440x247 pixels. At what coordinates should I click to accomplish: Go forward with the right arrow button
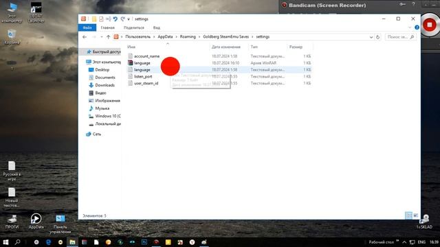coord(94,37)
